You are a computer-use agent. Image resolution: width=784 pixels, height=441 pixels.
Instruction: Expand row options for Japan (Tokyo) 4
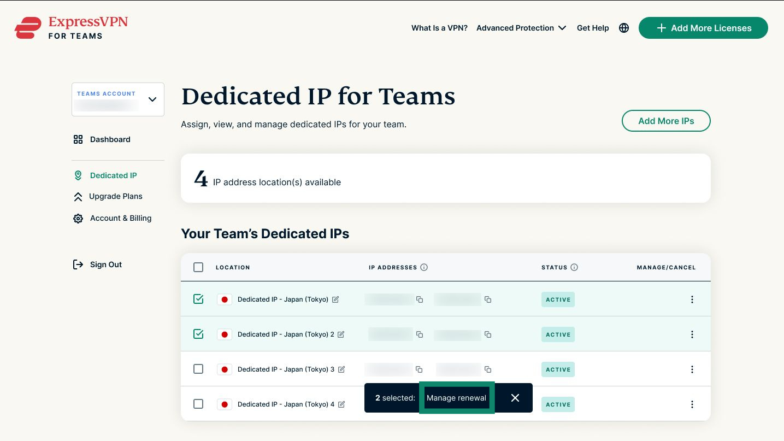(692, 404)
